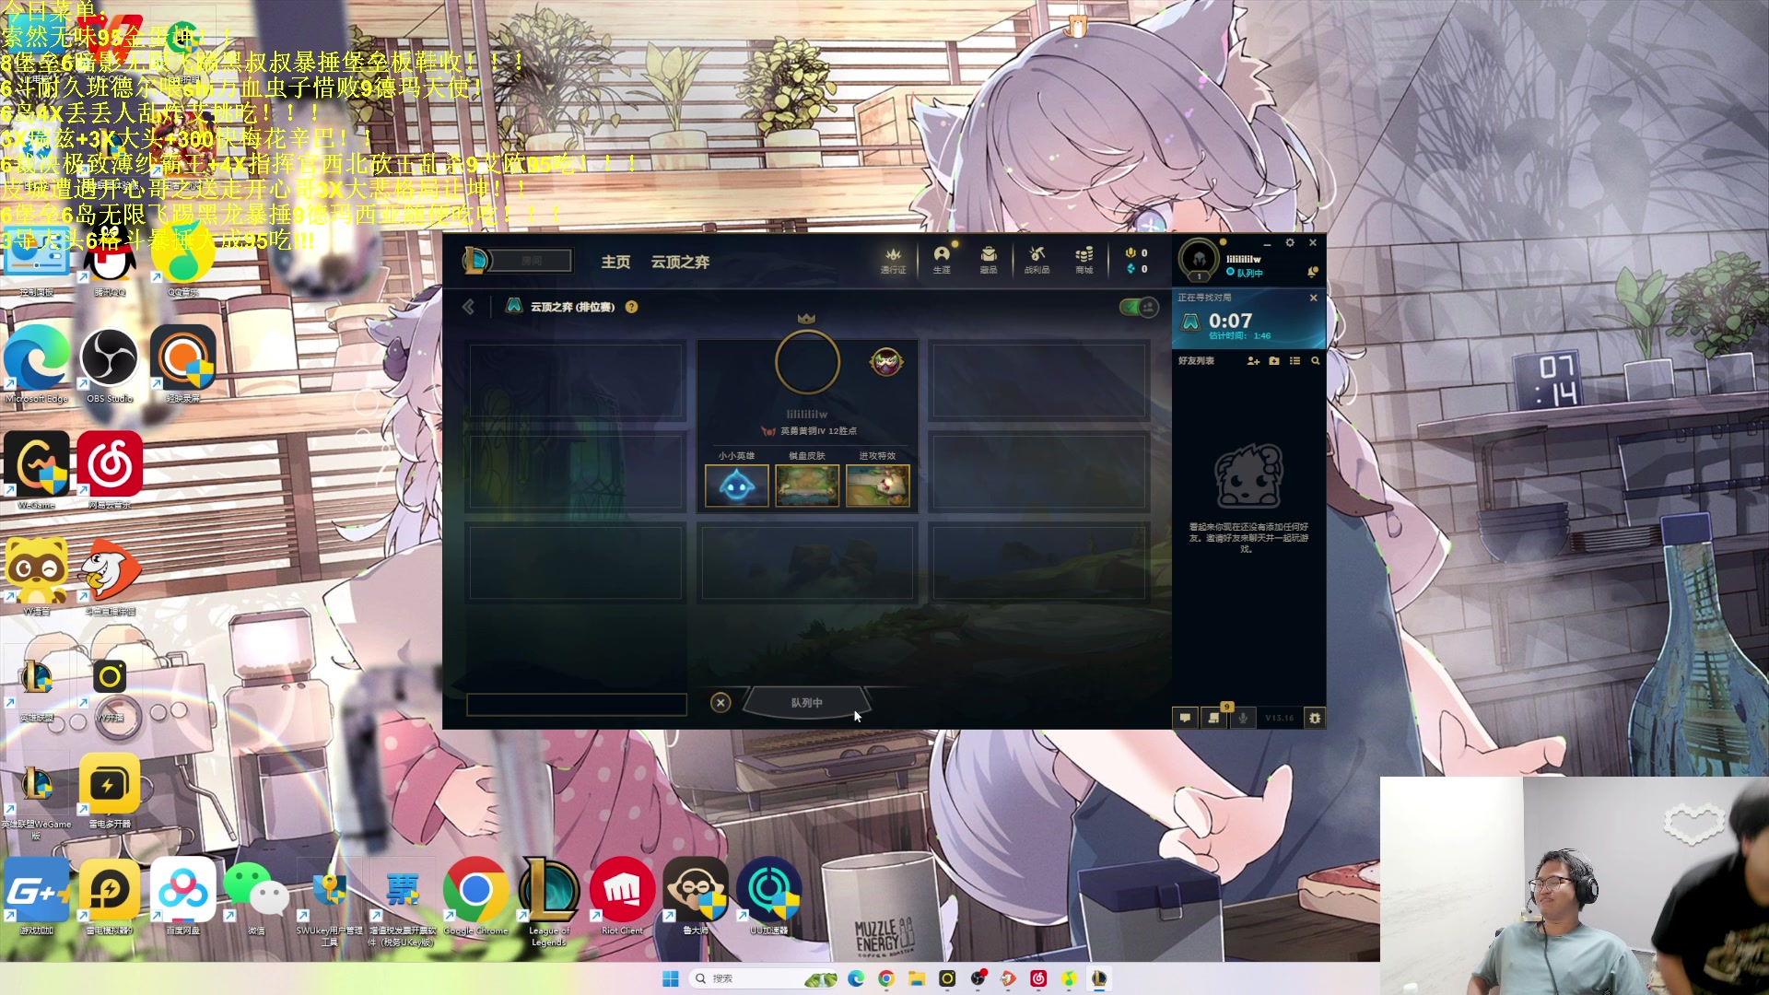Image resolution: width=1769 pixels, height=995 pixels.
Task: Open the bug report gear icon beside V13.16
Action: (x=1315, y=718)
